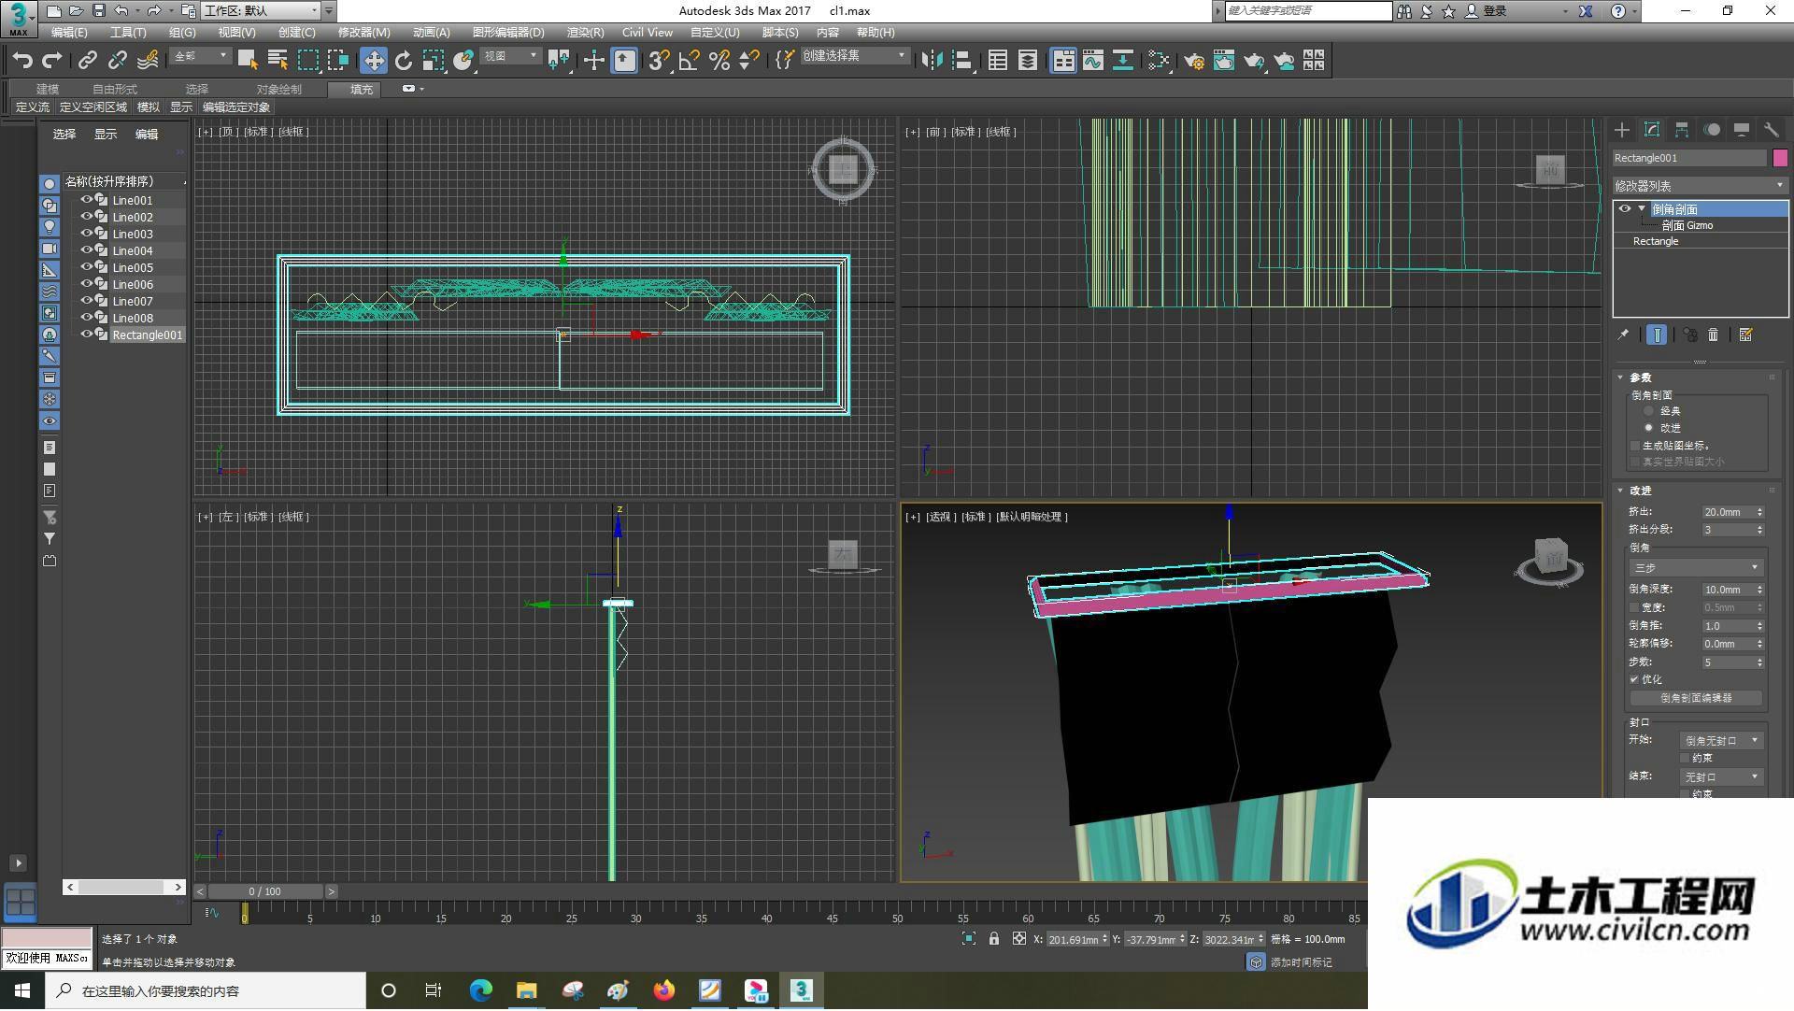Screen dimensions: 1794x1011
Task: Open the 工作区: 默认 dropdown
Action: tap(261, 11)
